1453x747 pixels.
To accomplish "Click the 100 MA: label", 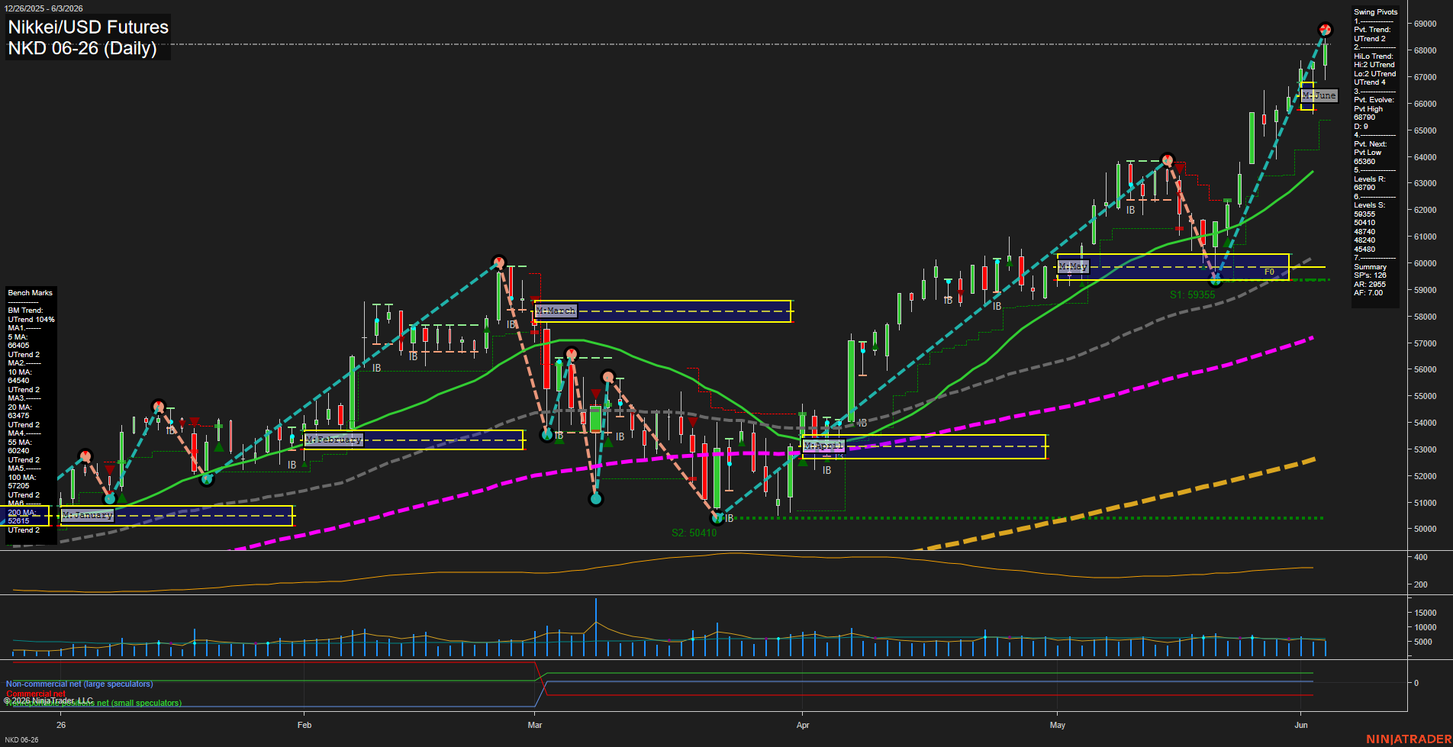I will click(21, 478).
